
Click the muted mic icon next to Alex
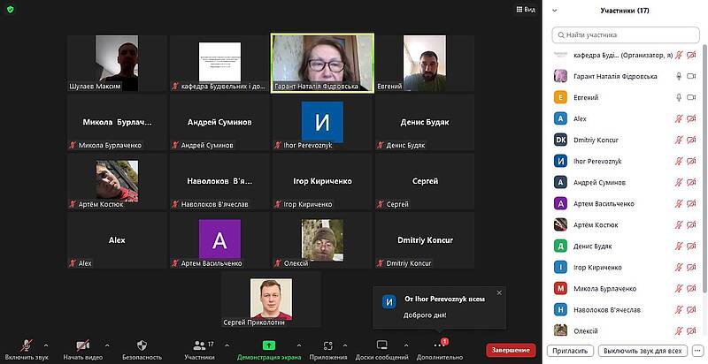pyautogui.click(x=680, y=118)
